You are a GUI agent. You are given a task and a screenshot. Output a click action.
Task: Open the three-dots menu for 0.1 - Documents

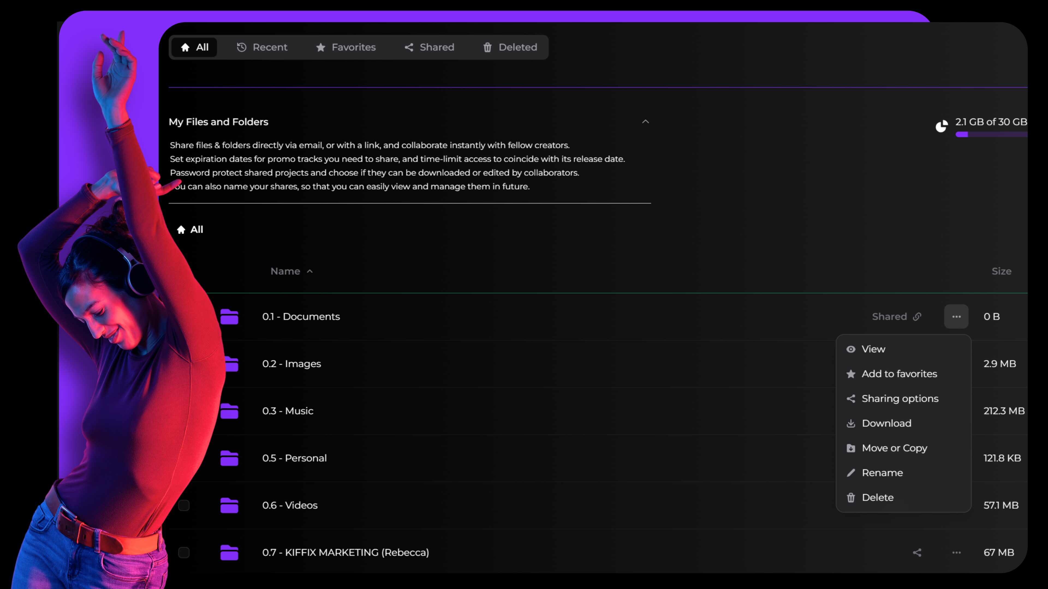956,317
